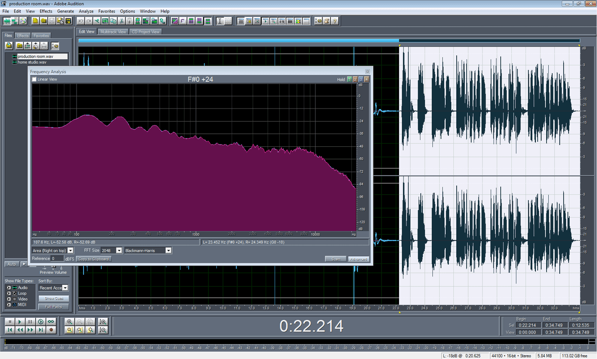Click the Open file folder toolbar icon

44,21
